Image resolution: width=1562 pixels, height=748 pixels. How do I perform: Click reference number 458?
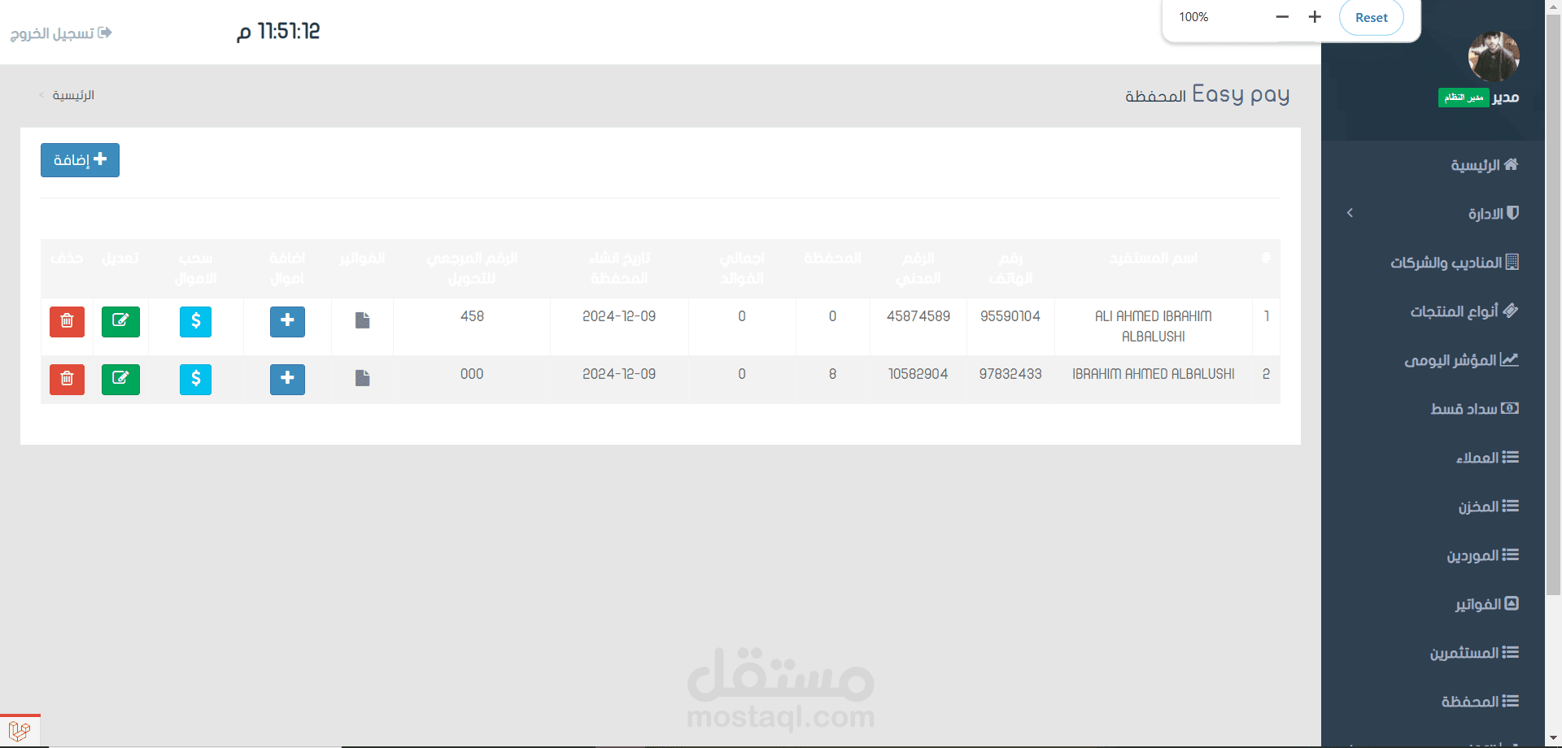click(x=472, y=316)
